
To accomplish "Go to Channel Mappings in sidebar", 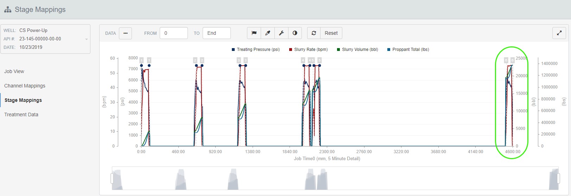I will coord(25,86).
